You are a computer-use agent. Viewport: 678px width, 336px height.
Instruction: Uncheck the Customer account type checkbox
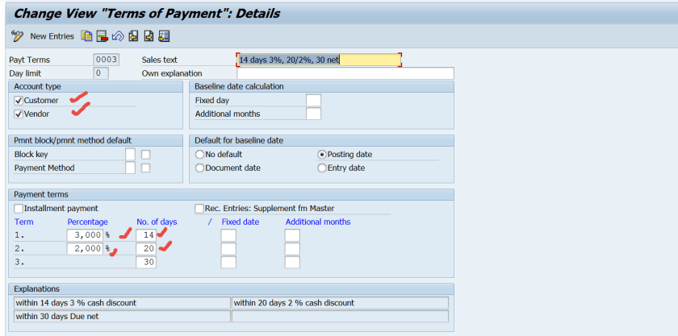click(x=19, y=101)
